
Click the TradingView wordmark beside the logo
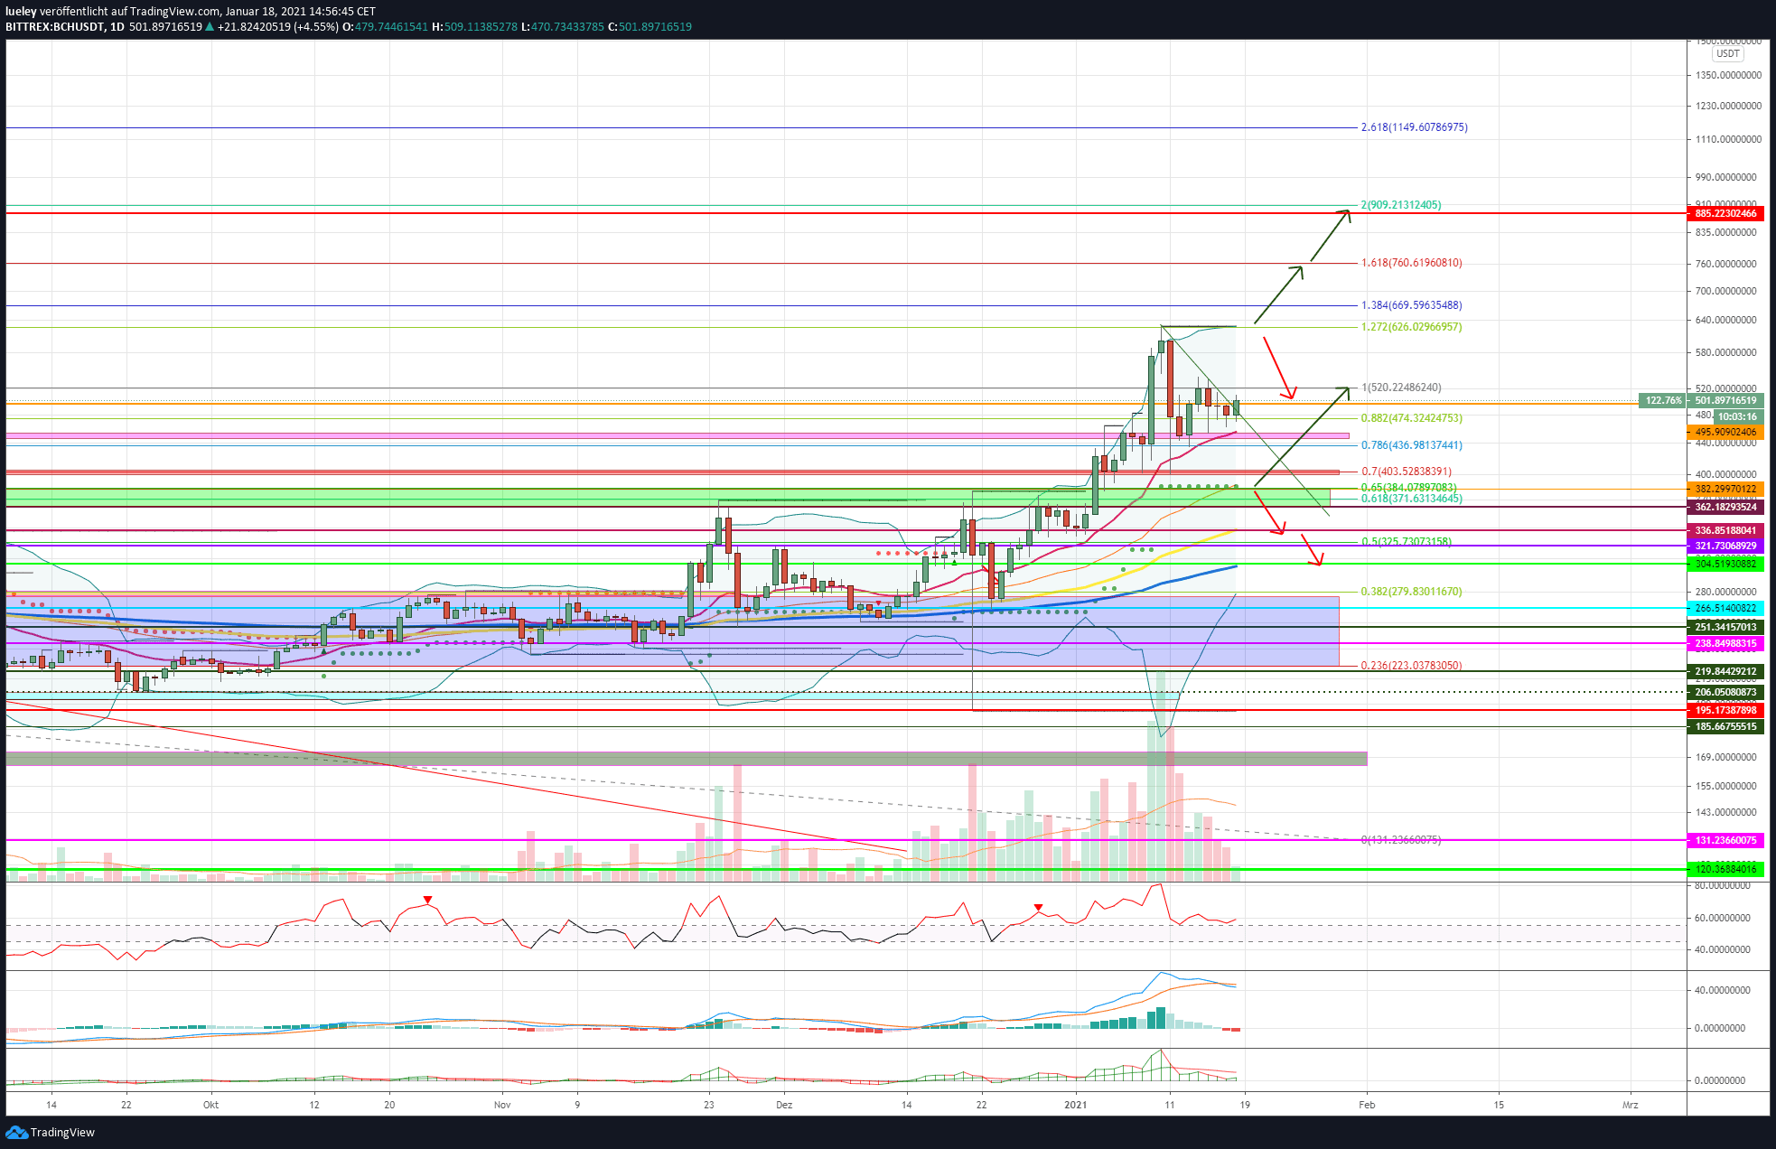click(62, 1133)
